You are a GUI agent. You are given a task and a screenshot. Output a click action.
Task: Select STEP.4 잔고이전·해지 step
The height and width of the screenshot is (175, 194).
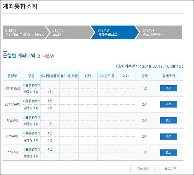point(159,32)
